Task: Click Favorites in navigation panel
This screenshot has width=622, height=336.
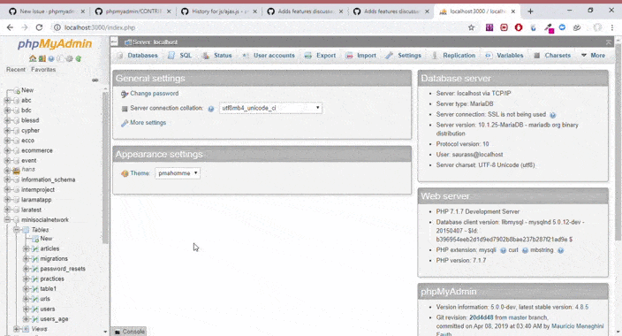Action: [43, 70]
